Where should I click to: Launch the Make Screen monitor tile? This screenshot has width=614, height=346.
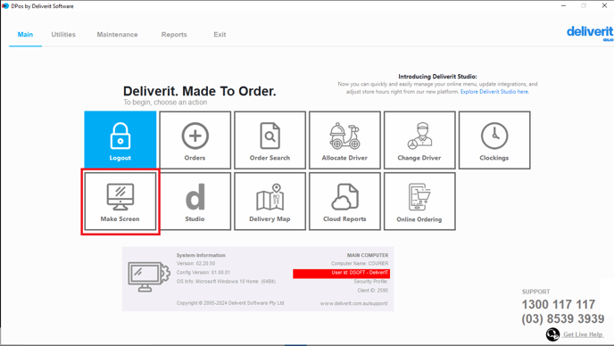[x=120, y=202]
